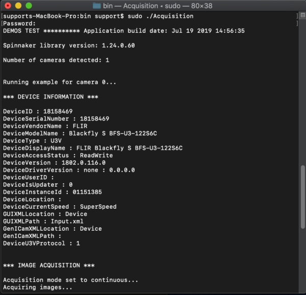
Task: Click 'DeviceInstanceId : 01151385' line
Action: point(53,192)
